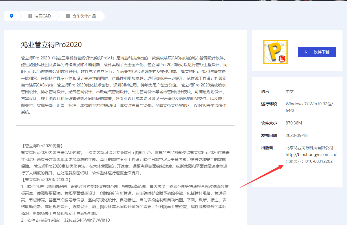
Task: Click the 【管立得Pro2020优势】 heading
Action: click(x=42, y=146)
